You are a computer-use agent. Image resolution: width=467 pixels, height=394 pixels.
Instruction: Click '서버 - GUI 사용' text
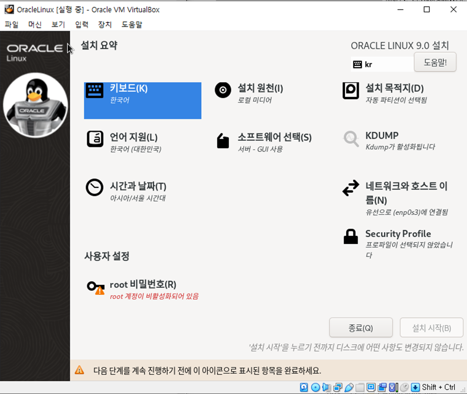[260, 149]
